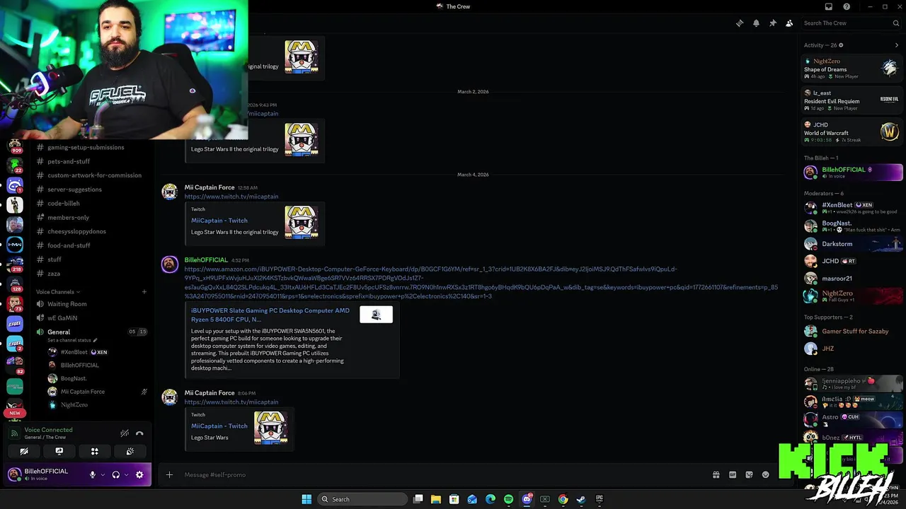Open headphone output options arrow
The height and width of the screenshot is (509, 906).
pyautogui.click(x=126, y=475)
